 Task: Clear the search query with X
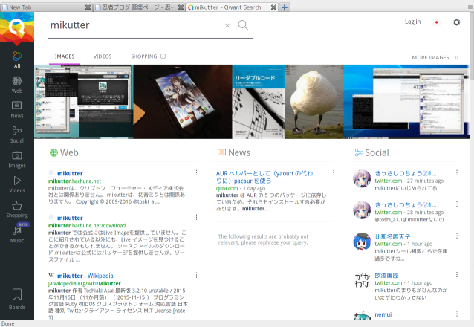point(227,26)
